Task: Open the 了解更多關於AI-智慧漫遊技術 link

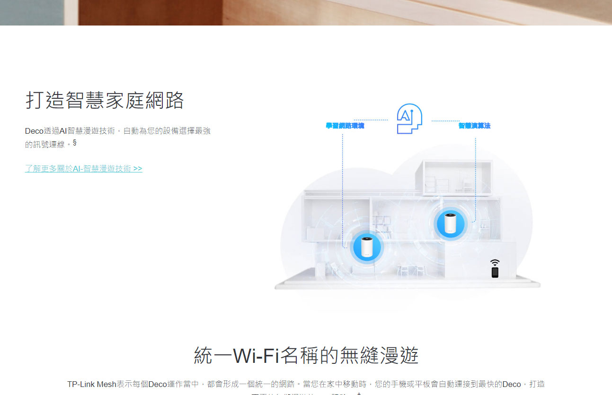Action: pos(84,168)
